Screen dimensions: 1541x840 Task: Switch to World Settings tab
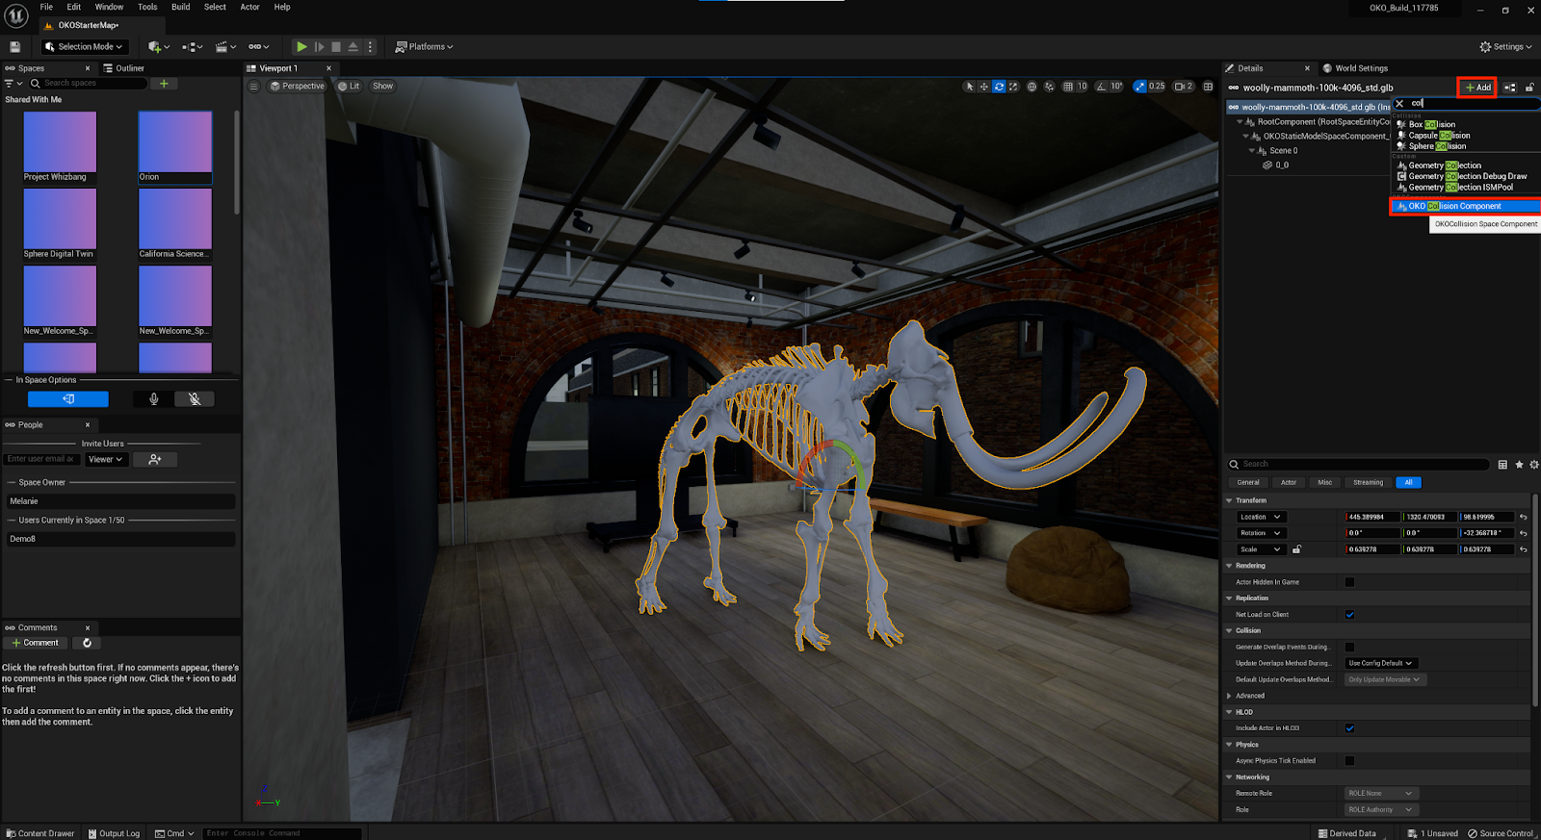[x=1360, y=68]
